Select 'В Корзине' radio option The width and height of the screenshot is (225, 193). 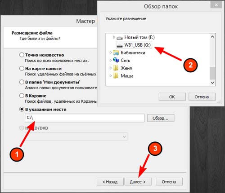point(22,96)
